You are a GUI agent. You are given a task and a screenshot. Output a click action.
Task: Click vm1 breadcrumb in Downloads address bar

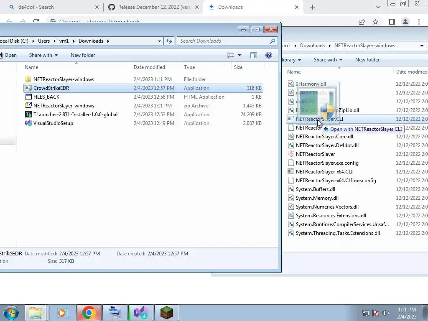[x=64, y=41]
